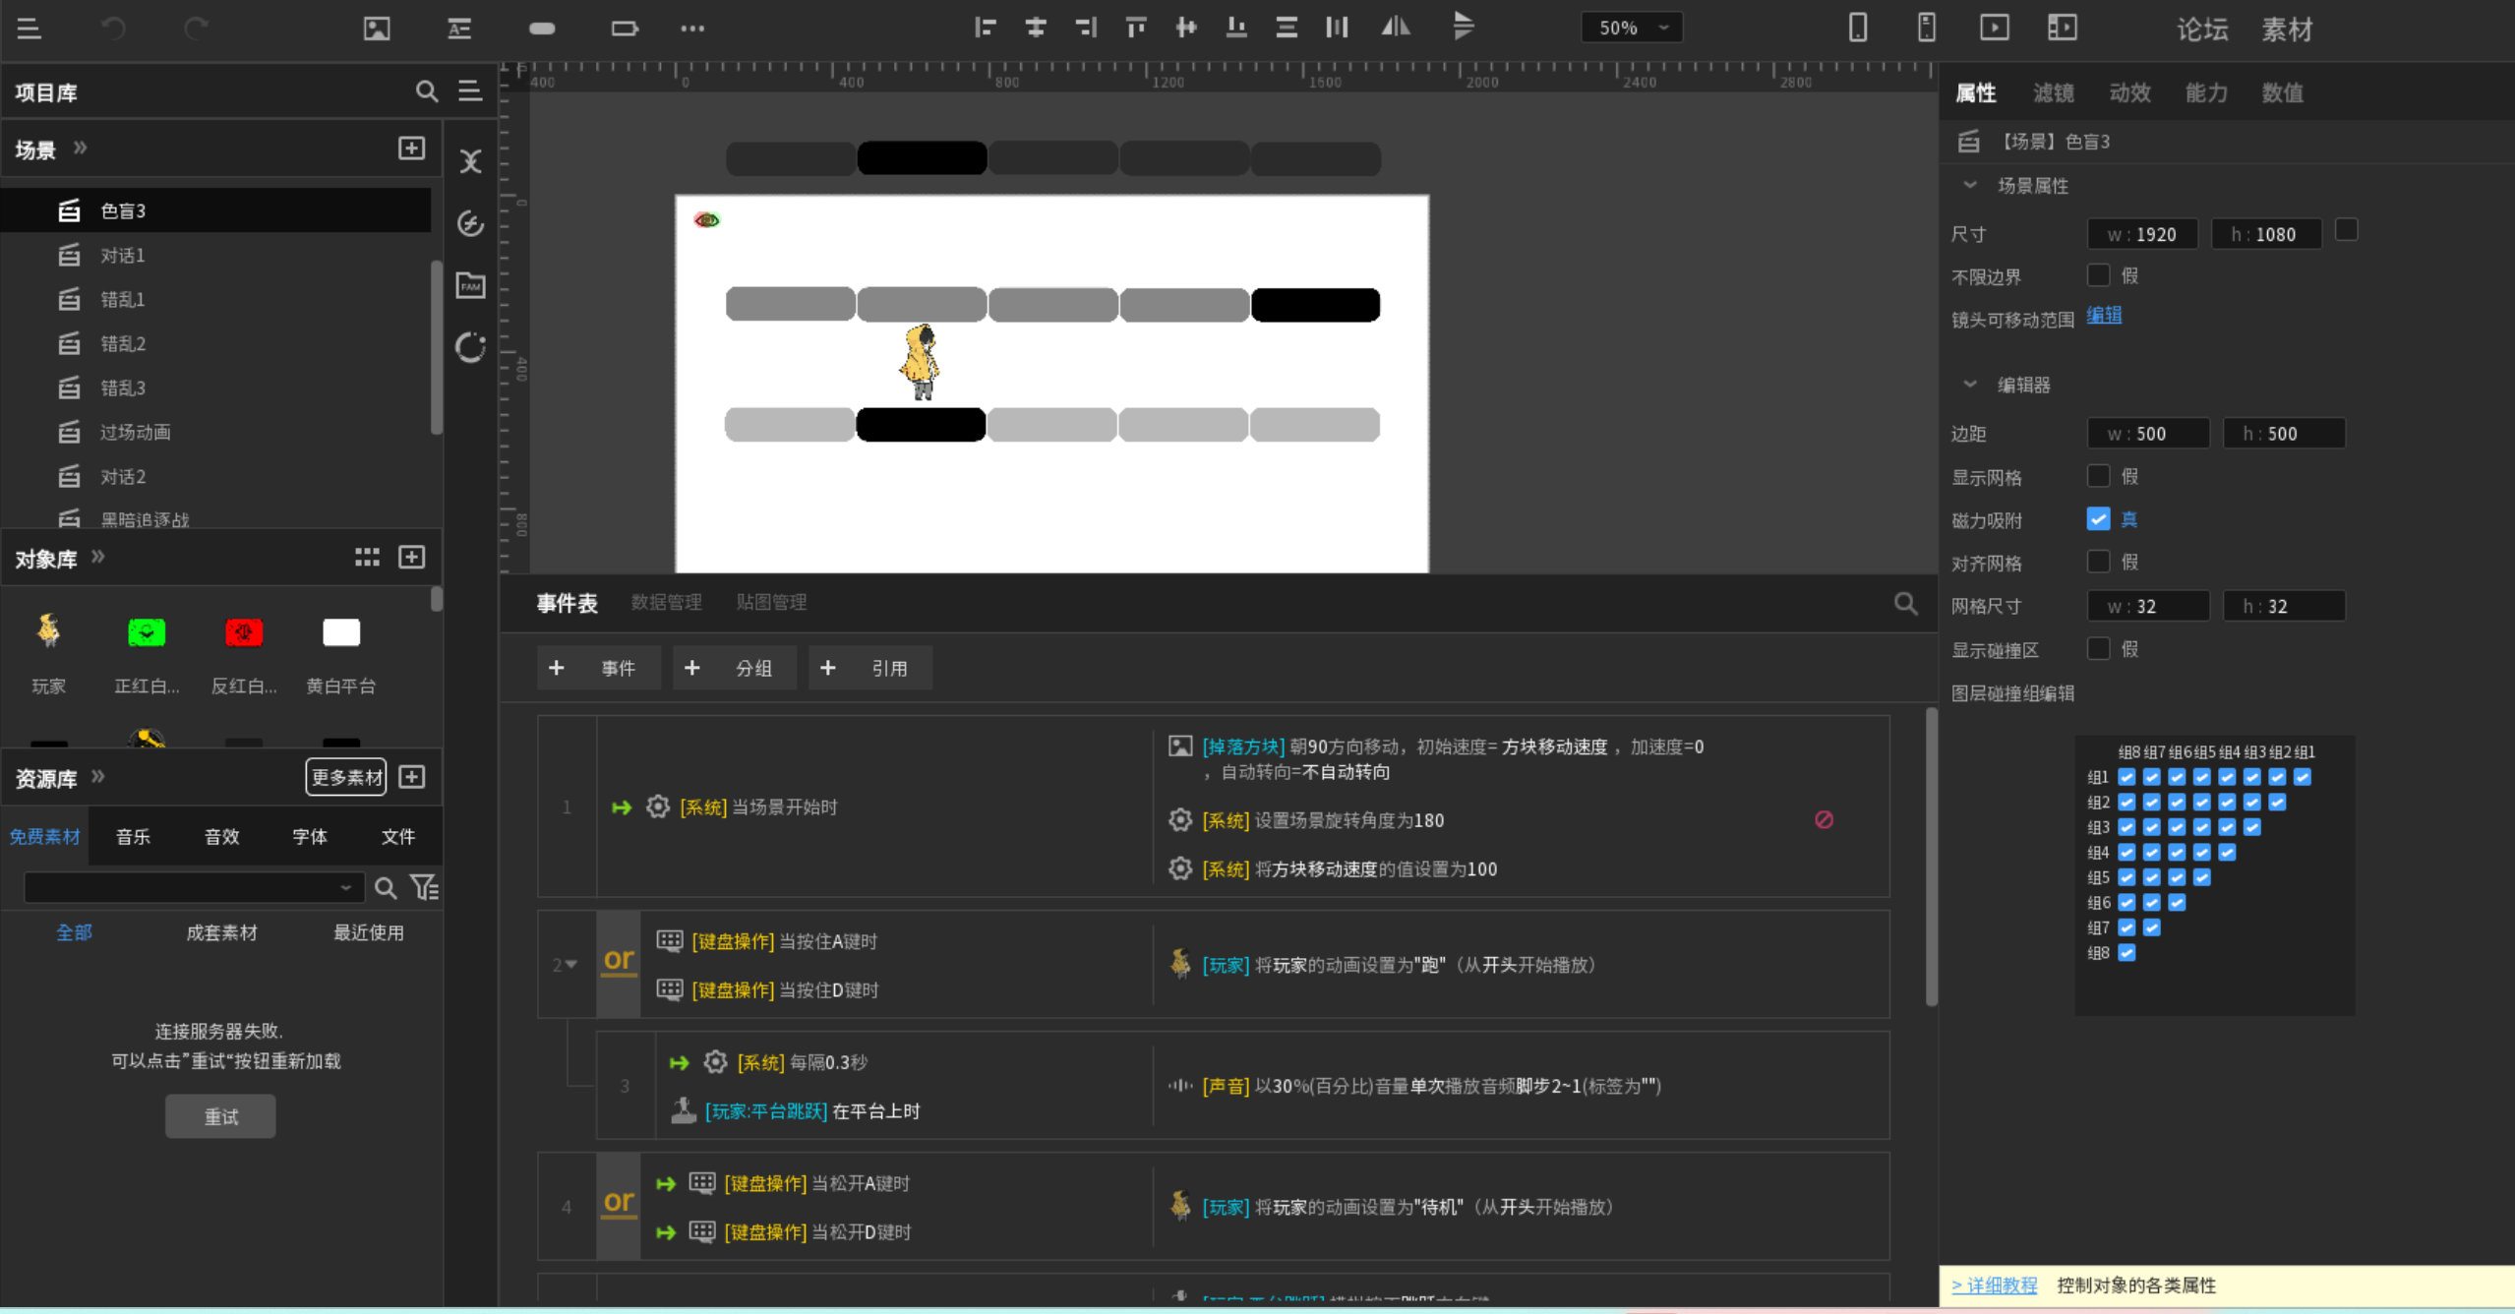
Task: Disable the 磁力吸附 checkbox
Action: pos(2097,519)
